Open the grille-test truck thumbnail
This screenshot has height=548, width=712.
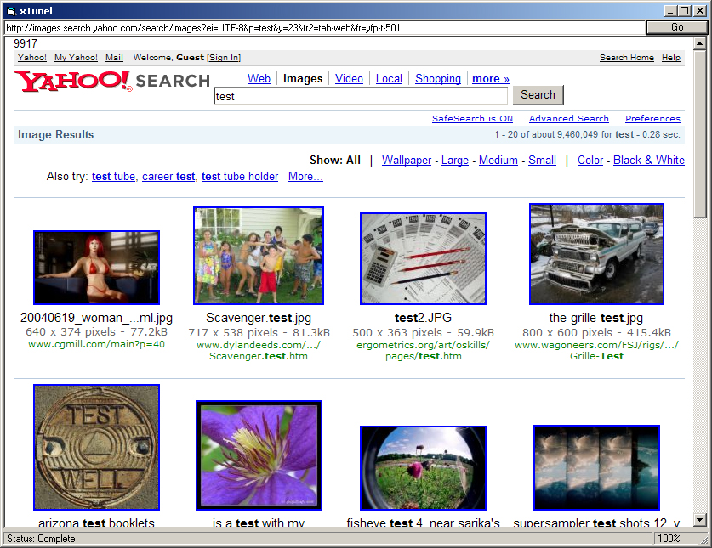pos(596,253)
